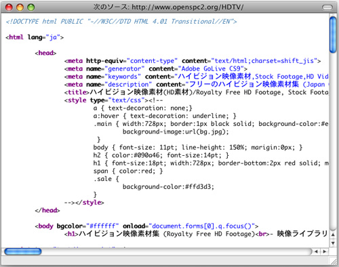
Task: Click the '.sale {' selector line
Action: 106,179
